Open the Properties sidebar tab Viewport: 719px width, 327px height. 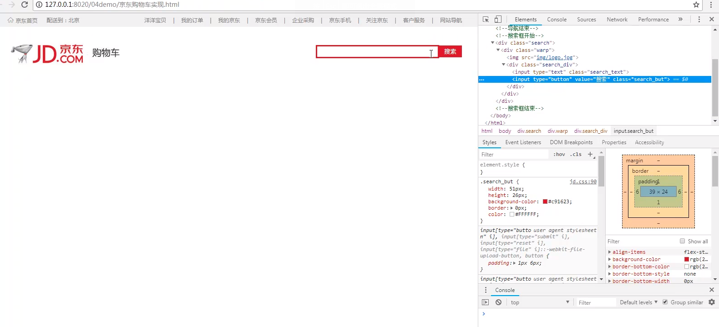click(614, 142)
